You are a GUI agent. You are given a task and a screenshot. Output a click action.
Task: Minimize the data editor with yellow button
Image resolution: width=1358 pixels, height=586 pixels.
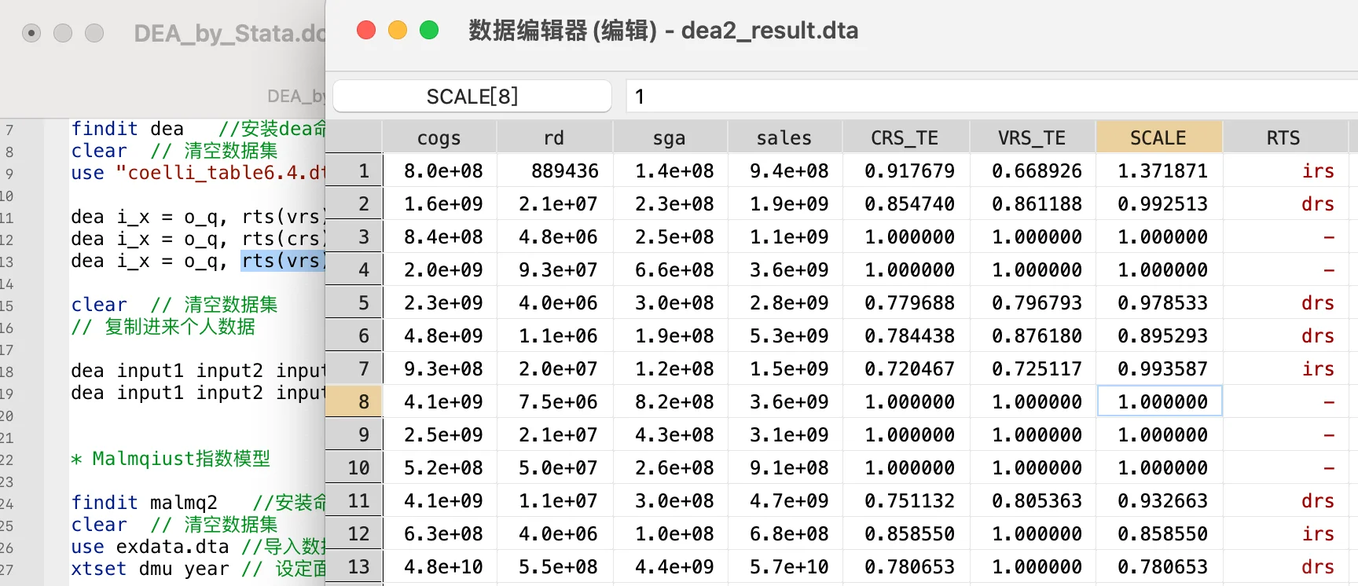(398, 30)
